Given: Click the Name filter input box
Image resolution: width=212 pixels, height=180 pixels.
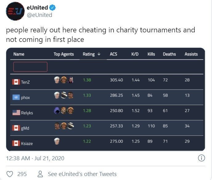Looking at the screenshot, I should click(31, 67).
